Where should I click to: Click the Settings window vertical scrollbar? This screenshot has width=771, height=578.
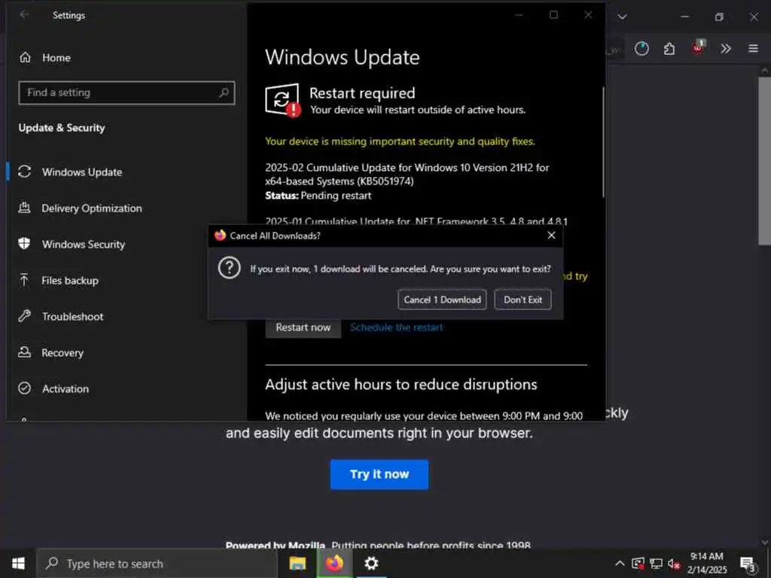[603, 142]
